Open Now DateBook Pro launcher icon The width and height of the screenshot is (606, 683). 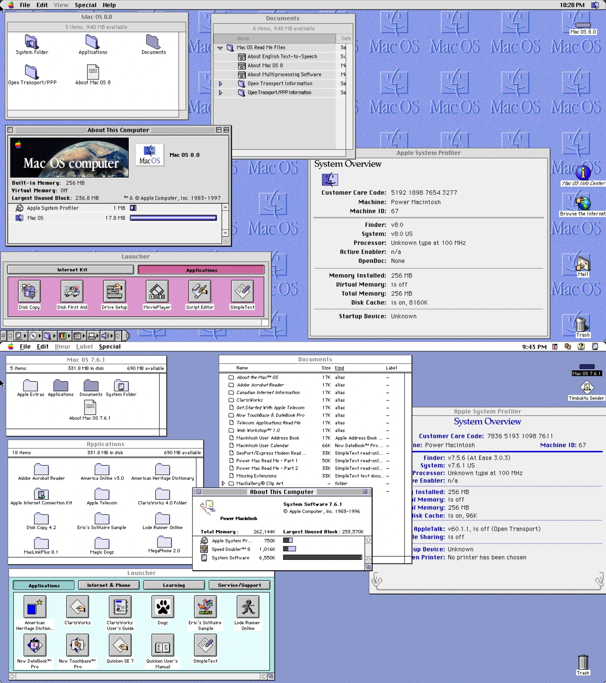(35, 645)
